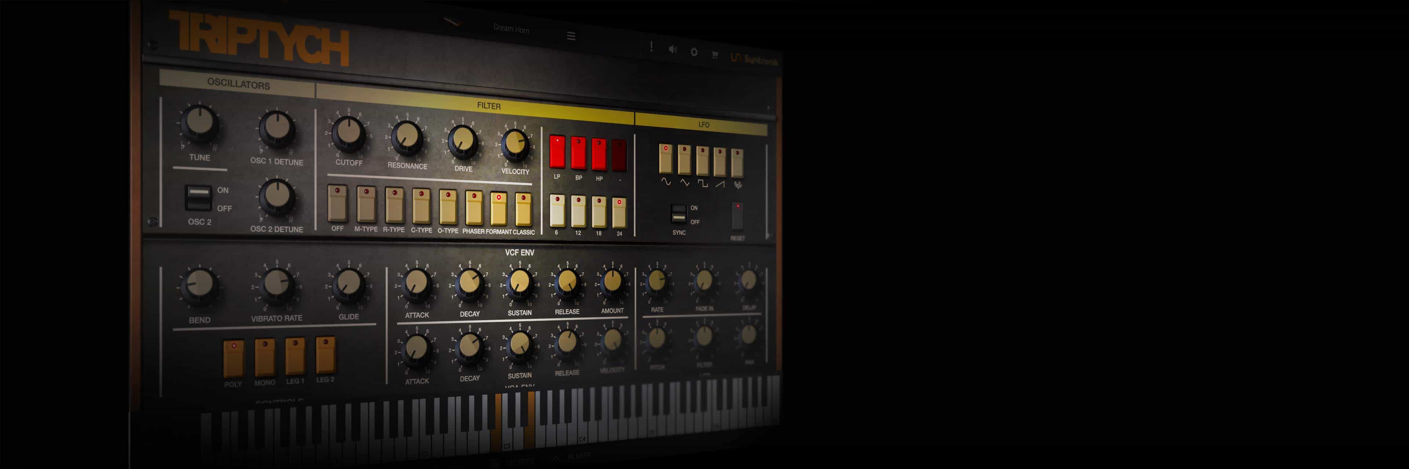This screenshot has width=1409, height=469.
Task: Select the PHASER filter button
Action: pyautogui.click(x=474, y=208)
